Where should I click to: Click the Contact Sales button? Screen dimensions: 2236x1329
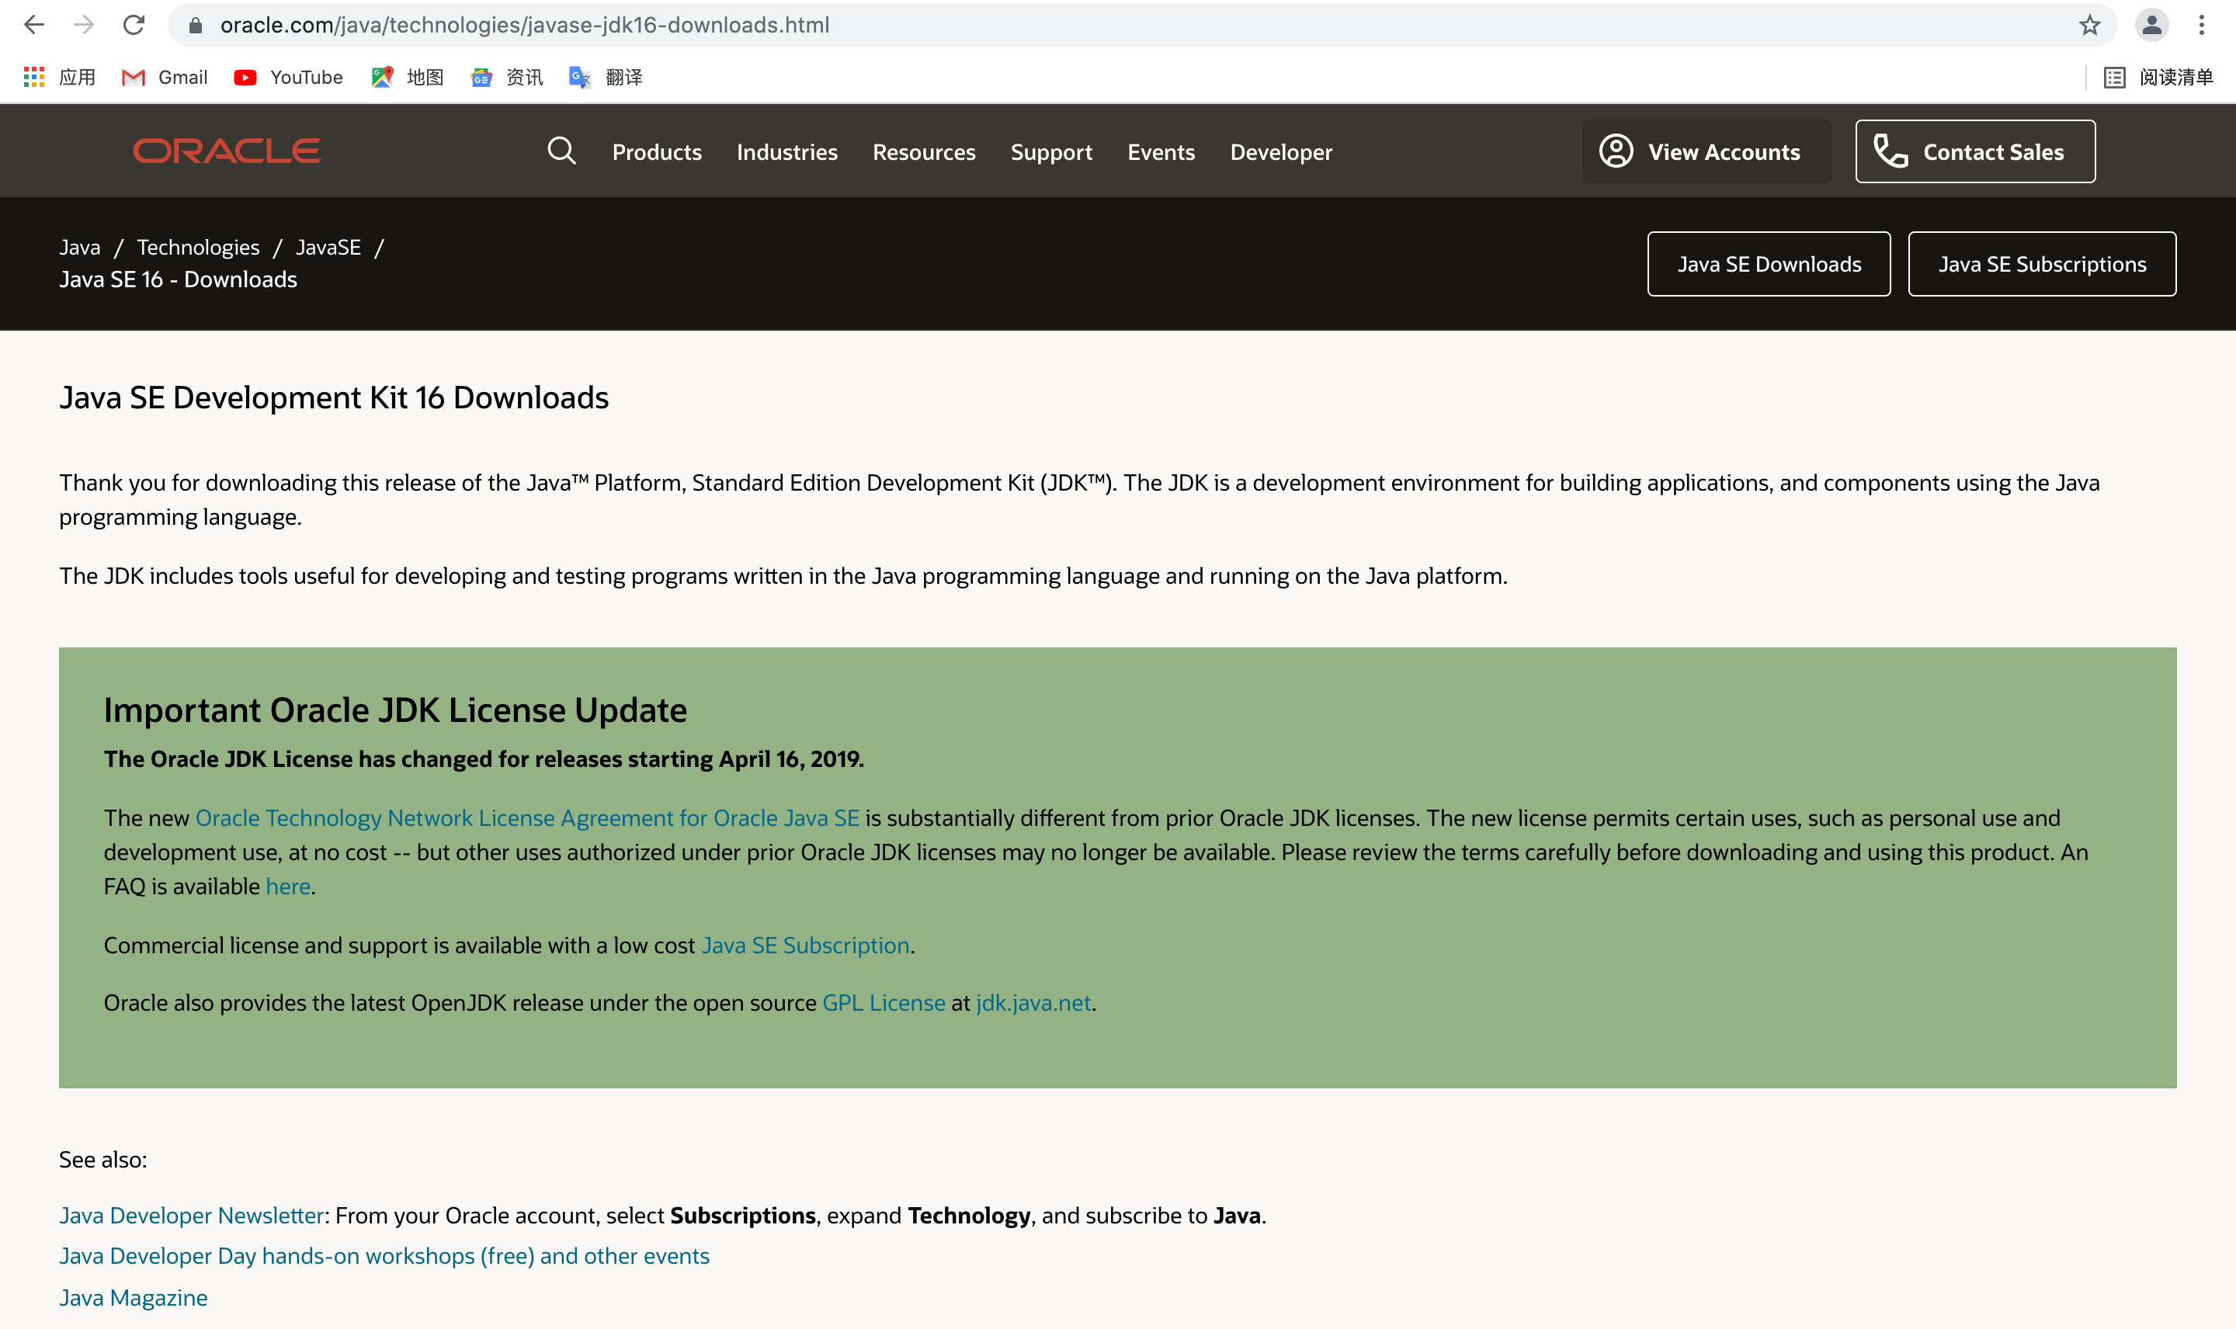[1975, 151]
